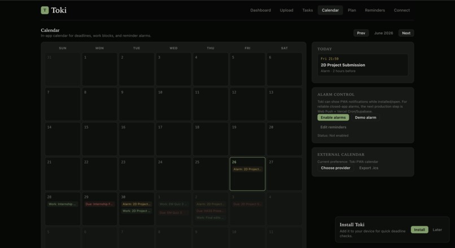This screenshot has width=455, height=248.
Task: Open Alarm: 2D Project event on July 2
Action: tap(211, 204)
